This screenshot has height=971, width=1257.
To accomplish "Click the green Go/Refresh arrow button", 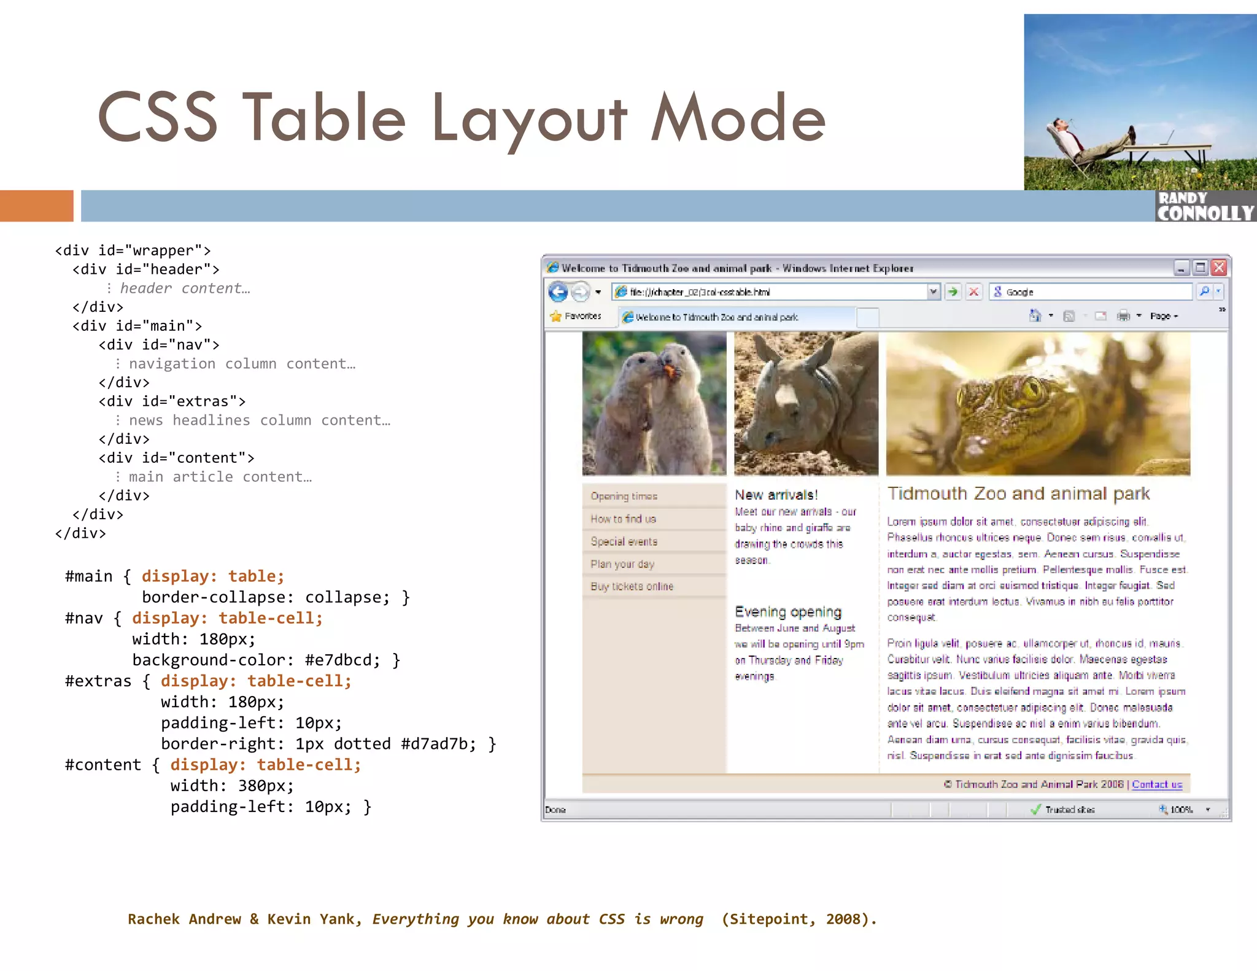I will (953, 292).
